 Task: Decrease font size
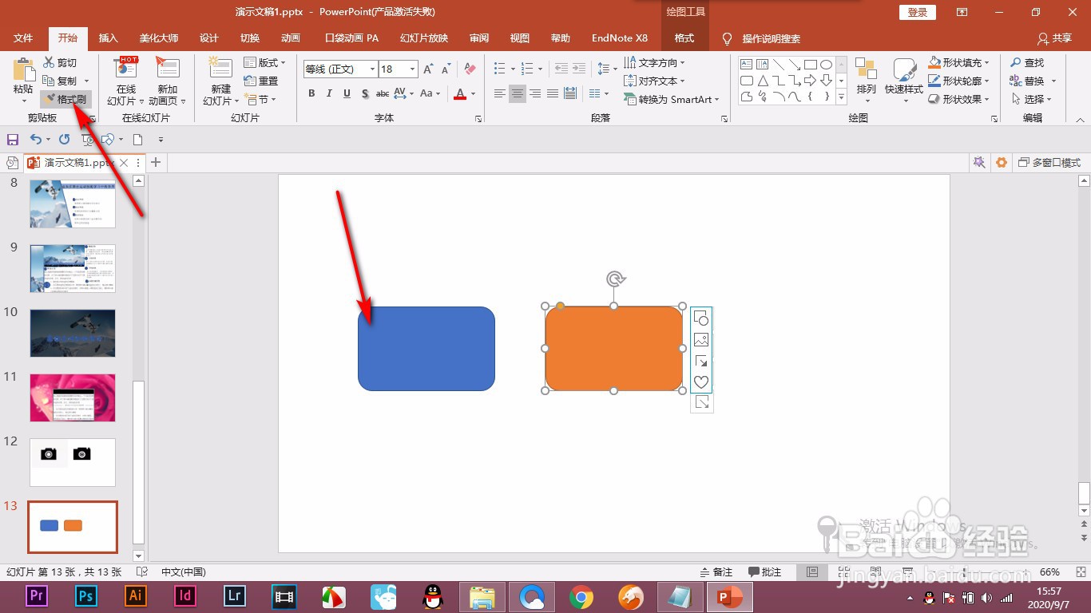point(446,69)
